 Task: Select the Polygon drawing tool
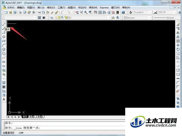pos(4,37)
